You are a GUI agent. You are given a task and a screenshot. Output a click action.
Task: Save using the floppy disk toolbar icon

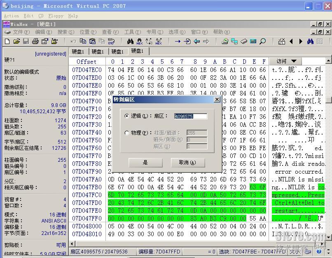point(26,41)
